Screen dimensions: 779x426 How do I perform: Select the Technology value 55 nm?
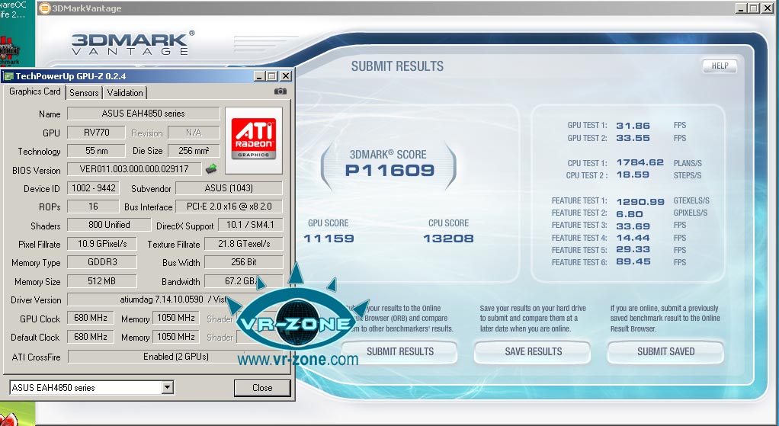[96, 150]
